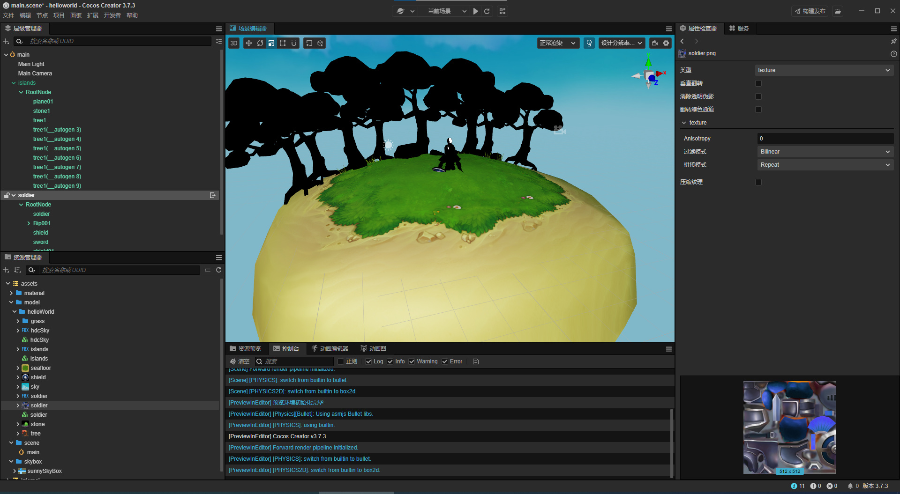Select the rect transform tool
This screenshot has width=900, height=494.
tap(283, 43)
